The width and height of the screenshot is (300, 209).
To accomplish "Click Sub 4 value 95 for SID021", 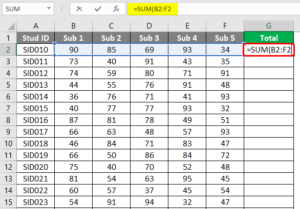I will pos(187,179).
